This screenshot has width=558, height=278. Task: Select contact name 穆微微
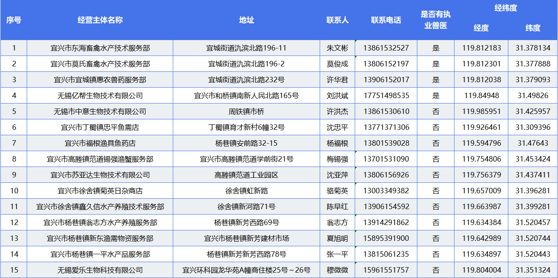(337, 270)
